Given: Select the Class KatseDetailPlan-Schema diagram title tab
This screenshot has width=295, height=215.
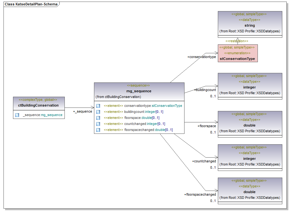Looking at the screenshot, I should click(x=31, y=4).
